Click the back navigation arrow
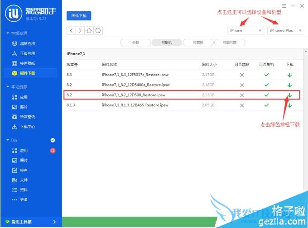 point(71,30)
